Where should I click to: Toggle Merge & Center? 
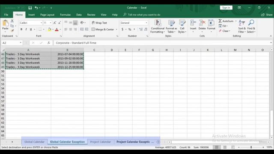(103, 30)
